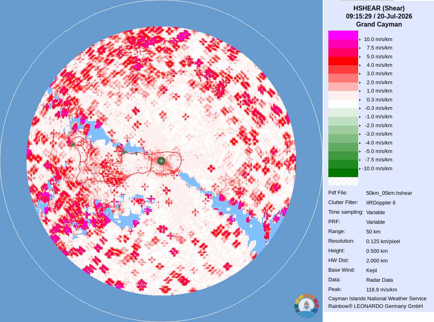Click the Grand Cayman station name

point(379,24)
